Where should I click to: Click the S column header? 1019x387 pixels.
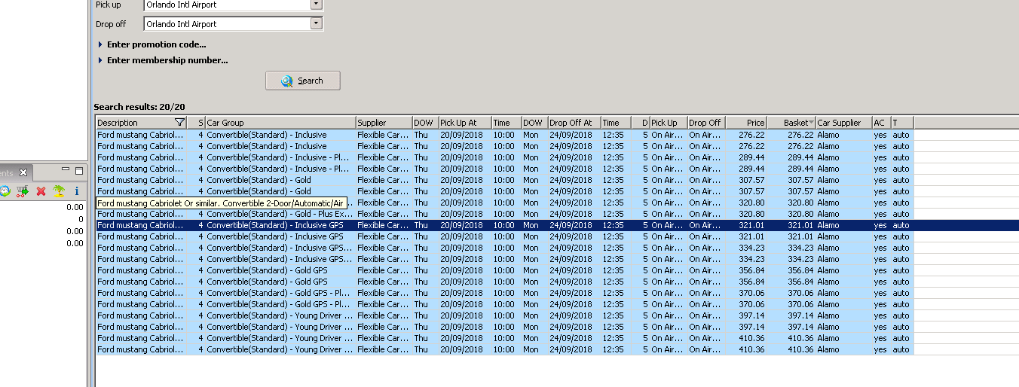196,123
